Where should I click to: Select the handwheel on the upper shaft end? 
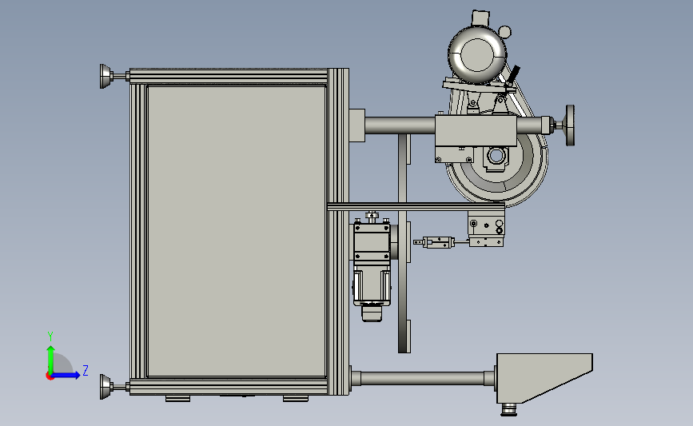coord(570,125)
